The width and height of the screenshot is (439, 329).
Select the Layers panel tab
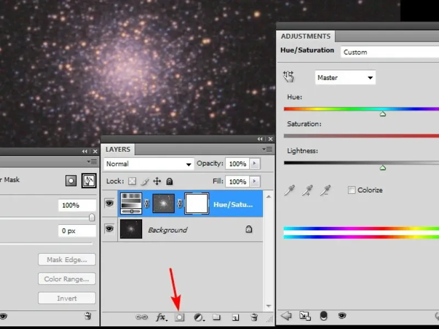coord(118,149)
